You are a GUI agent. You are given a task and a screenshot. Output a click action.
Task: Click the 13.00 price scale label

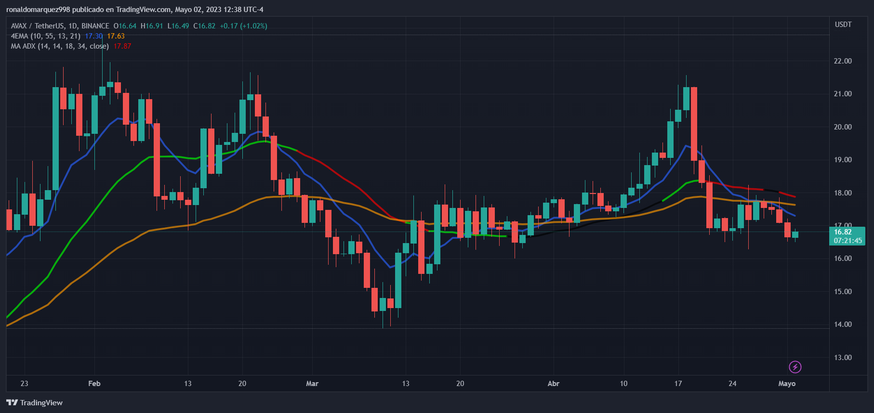coord(843,358)
